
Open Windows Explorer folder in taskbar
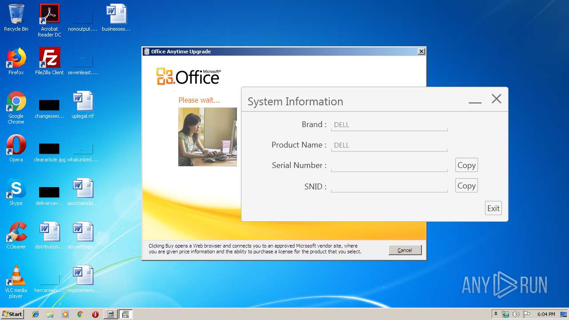[x=50, y=314]
